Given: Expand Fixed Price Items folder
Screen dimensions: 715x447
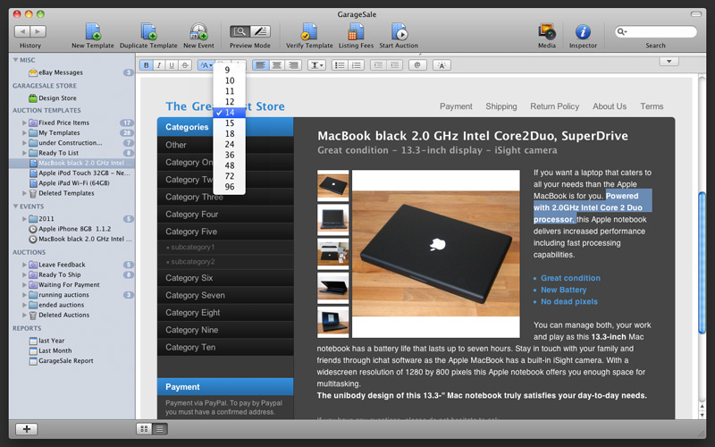Looking at the screenshot, I should pos(24,122).
